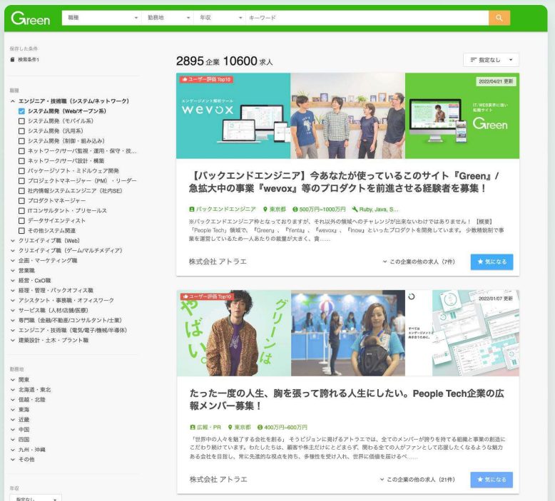Viewport: 555px width, 501px height.
Task: Open the People Tech企業の広報メンバー募集 title link
Action: 347,400
